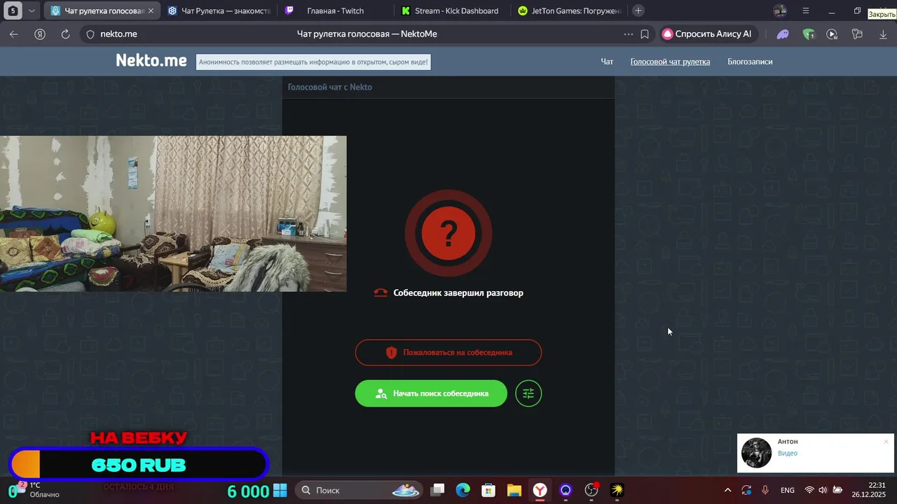Open OBS Studio from taskbar
This screenshot has width=897, height=504.
(x=591, y=490)
